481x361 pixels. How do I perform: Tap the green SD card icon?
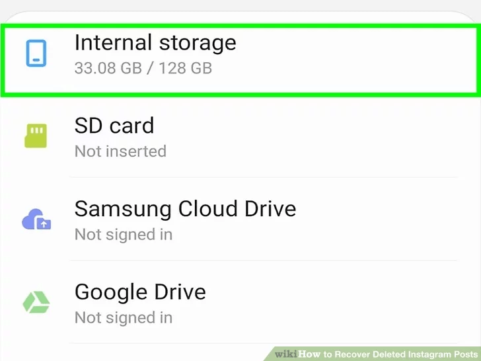pyautogui.click(x=36, y=136)
